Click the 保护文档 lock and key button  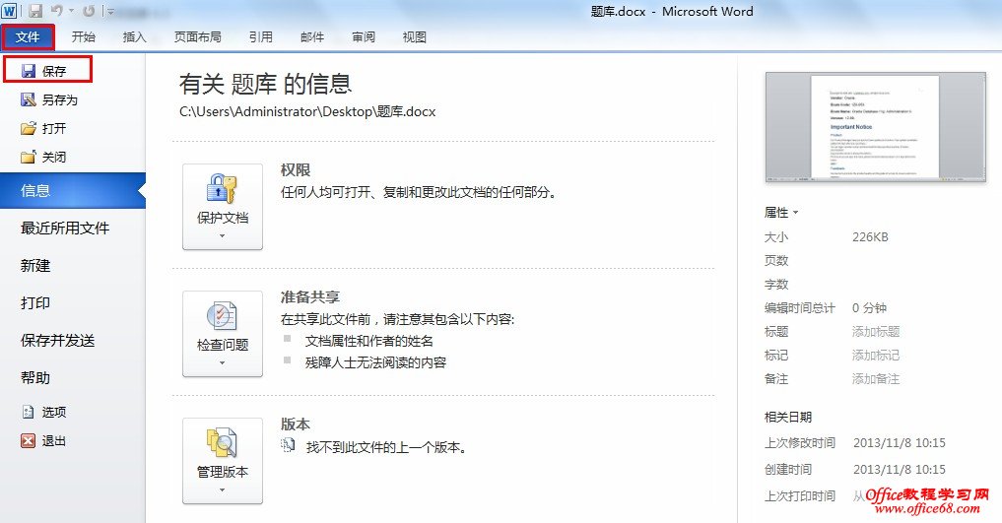223,206
